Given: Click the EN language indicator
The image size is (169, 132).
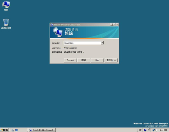Looking at the screenshot, I should tap(140, 130).
